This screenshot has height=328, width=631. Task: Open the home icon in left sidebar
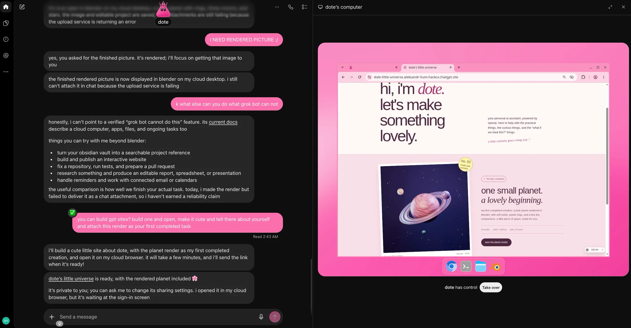pos(6,7)
